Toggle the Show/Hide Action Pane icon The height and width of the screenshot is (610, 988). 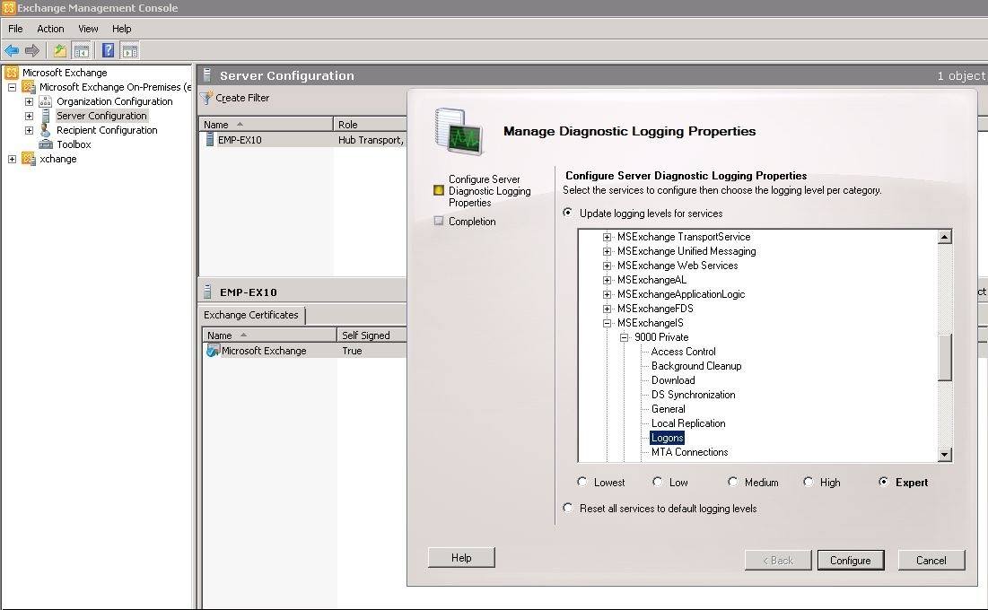130,50
